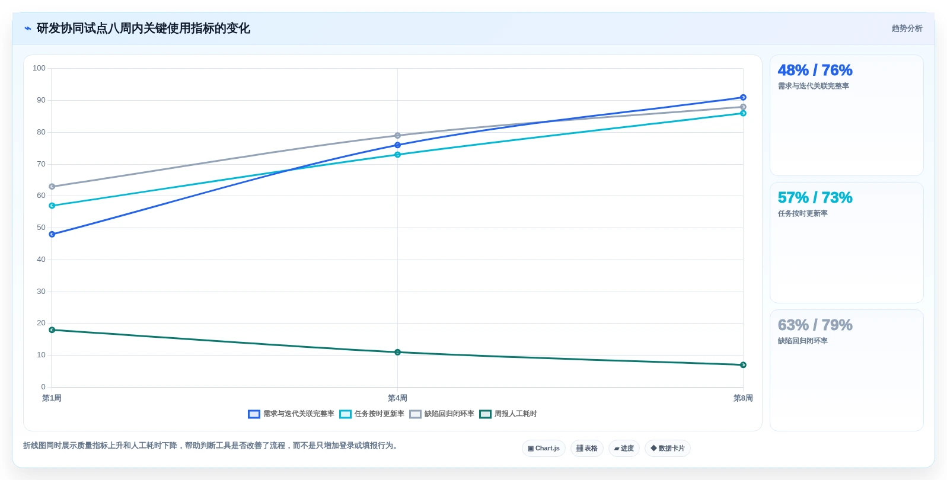
Task: Select the 表格 tag button
Action: pos(587,449)
